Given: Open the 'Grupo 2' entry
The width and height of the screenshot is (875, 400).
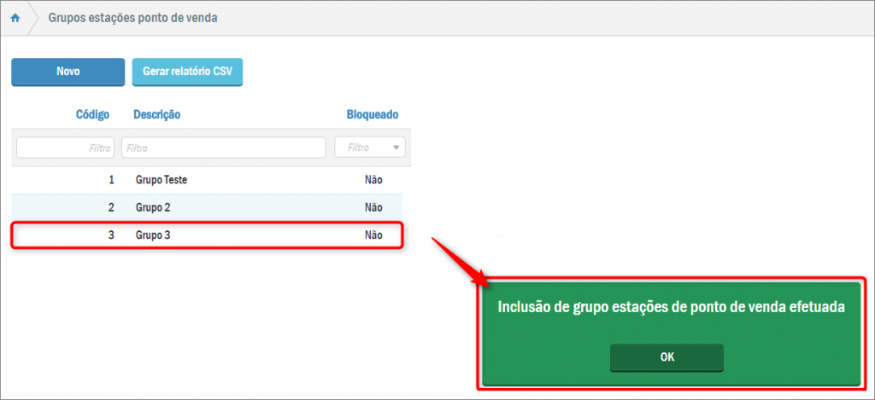Looking at the screenshot, I should [x=153, y=207].
